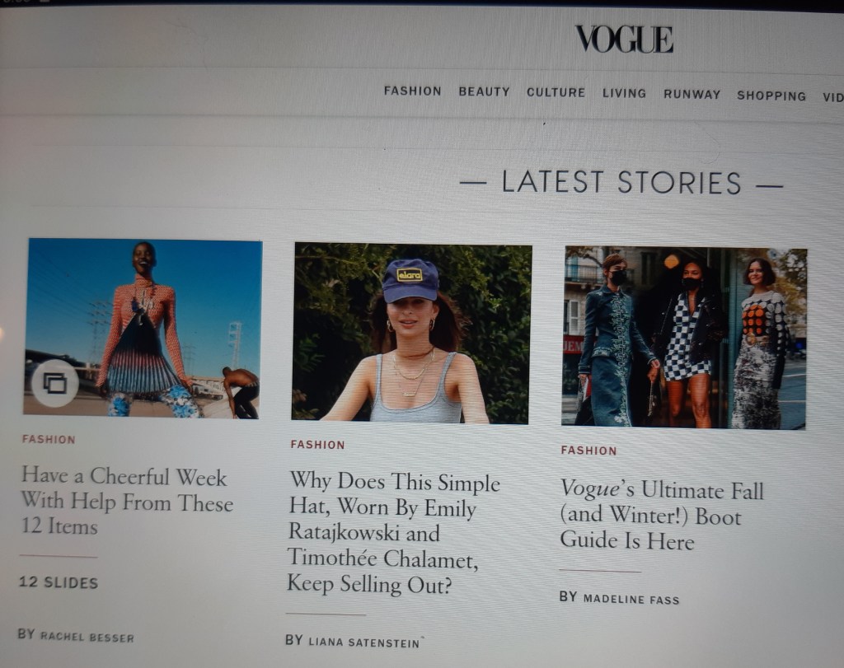Open Vogue's Ultimate Fall Boot Guide headline
The image size is (844, 668).
tap(662, 515)
